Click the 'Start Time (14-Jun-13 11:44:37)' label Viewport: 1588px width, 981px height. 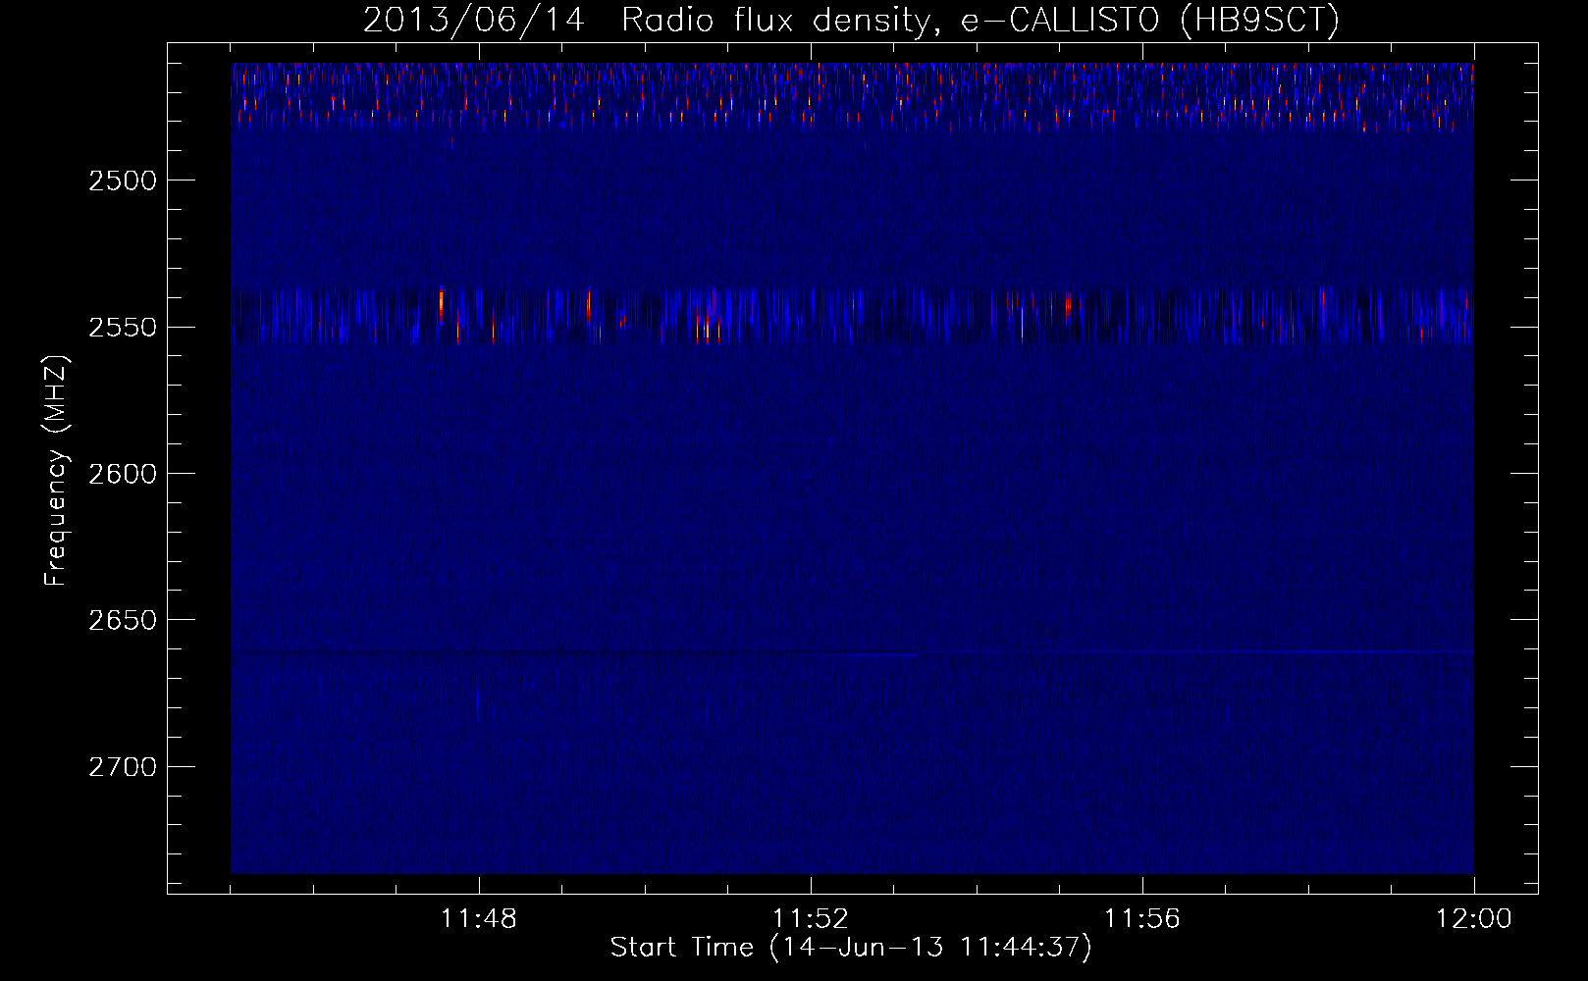(x=851, y=948)
